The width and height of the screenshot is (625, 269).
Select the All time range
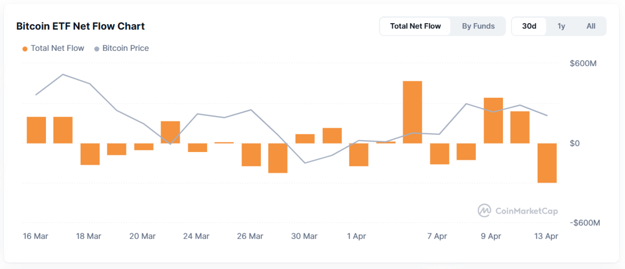click(x=591, y=26)
